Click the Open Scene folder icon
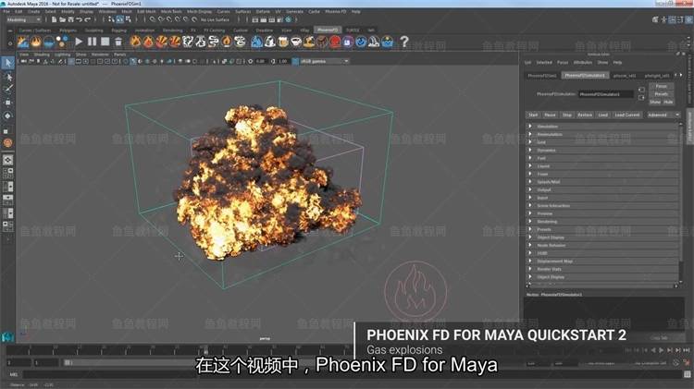Screen dimensions: 694x389 pos(62,19)
